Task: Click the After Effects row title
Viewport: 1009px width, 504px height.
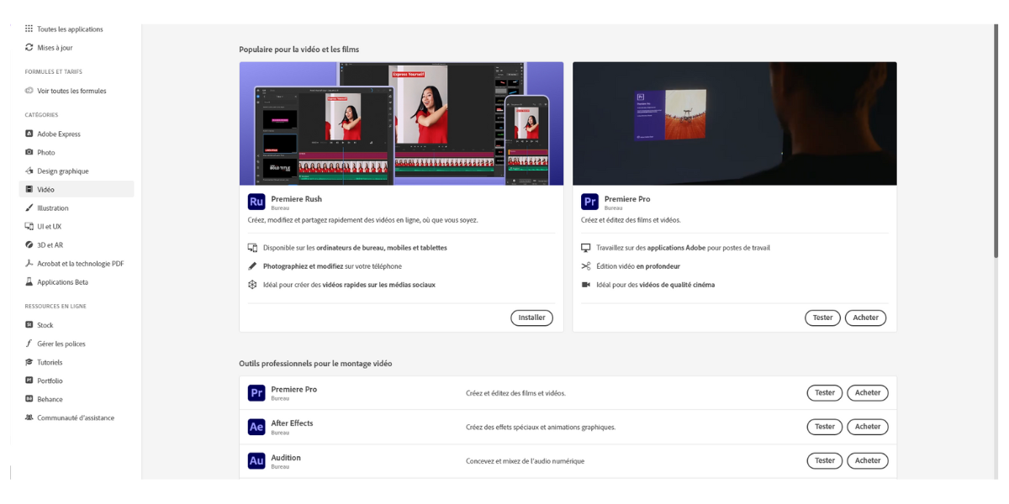Action: pos(292,423)
